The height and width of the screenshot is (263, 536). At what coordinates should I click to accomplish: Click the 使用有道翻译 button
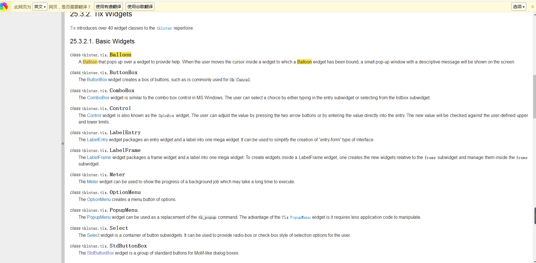[108, 6]
